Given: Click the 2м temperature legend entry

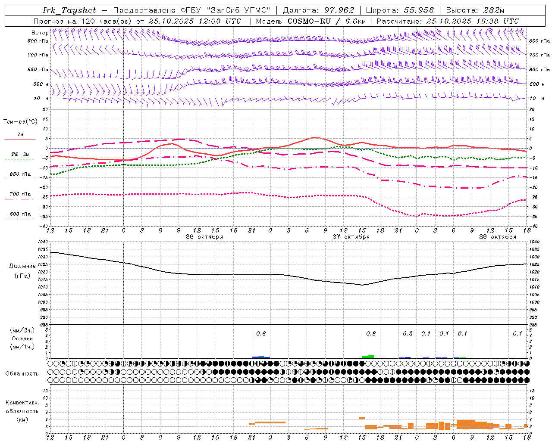Looking at the screenshot, I should [x=20, y=135].
